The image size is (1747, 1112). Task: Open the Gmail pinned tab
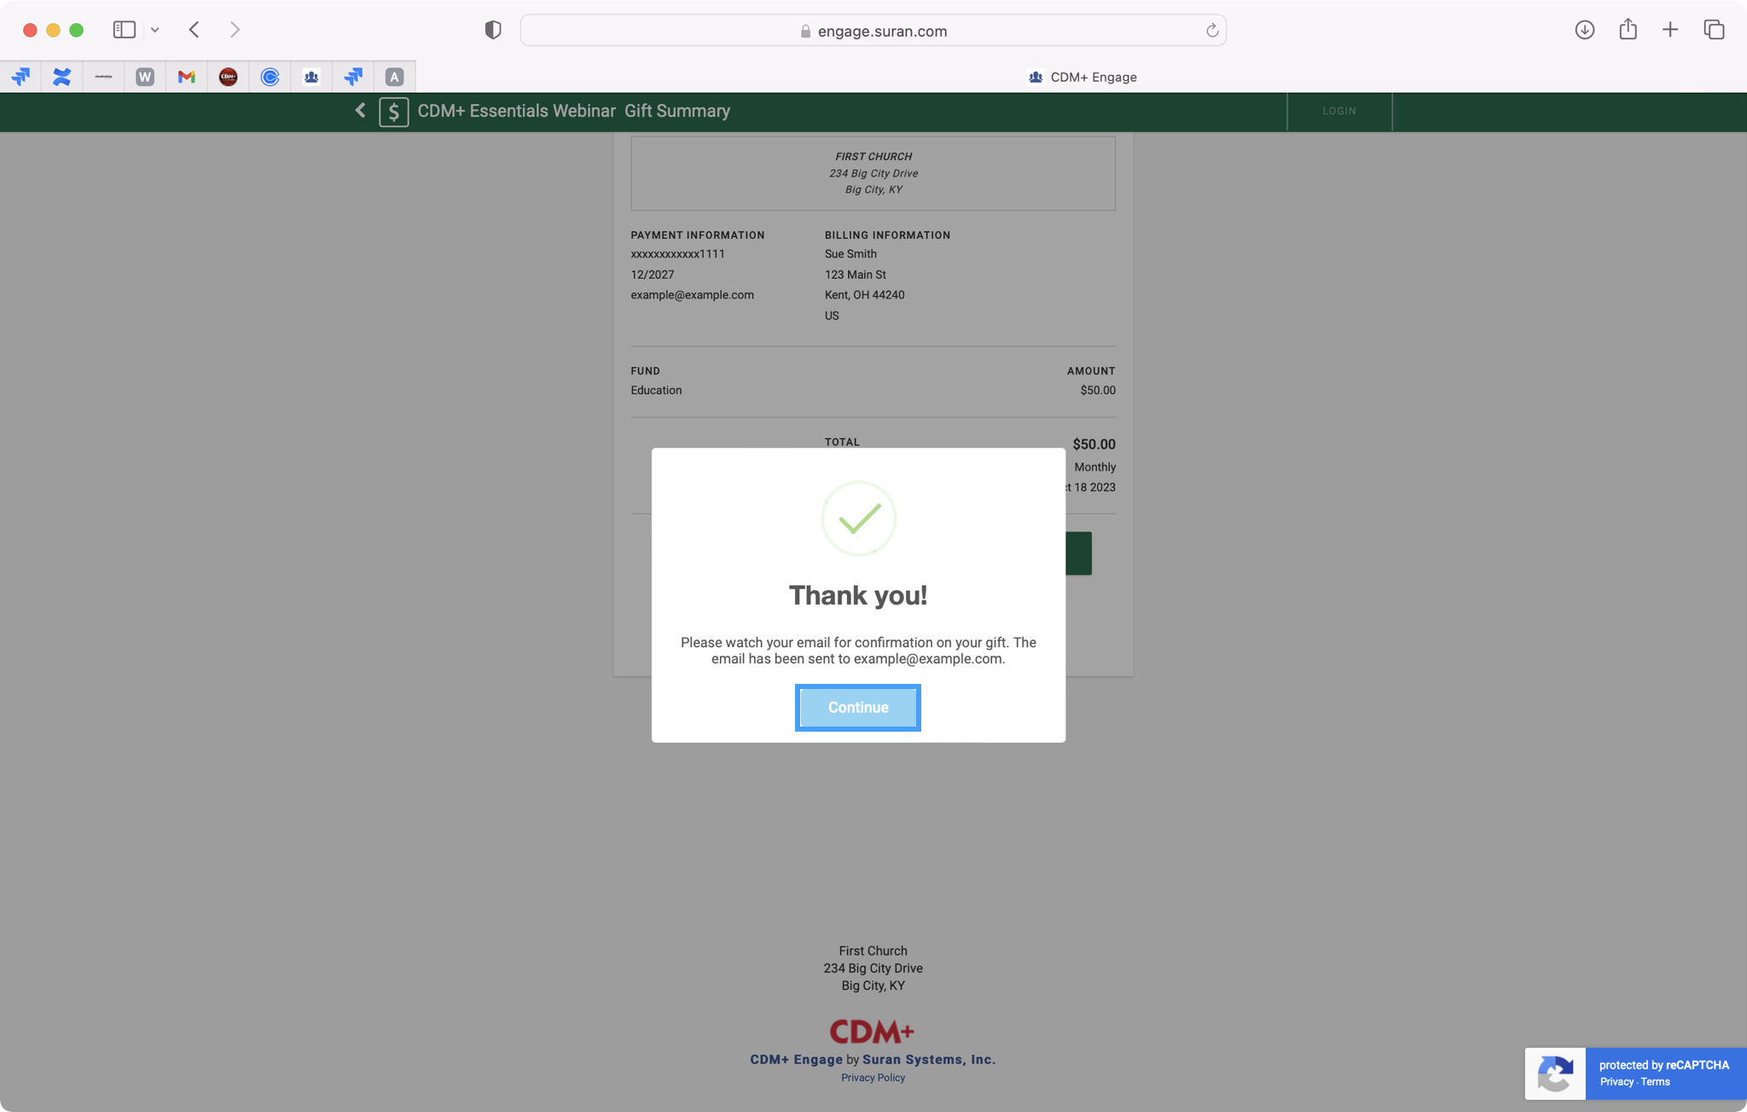click(186, 77)
